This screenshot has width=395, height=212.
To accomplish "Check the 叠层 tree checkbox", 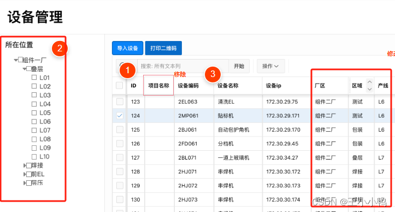I will 29,68.
